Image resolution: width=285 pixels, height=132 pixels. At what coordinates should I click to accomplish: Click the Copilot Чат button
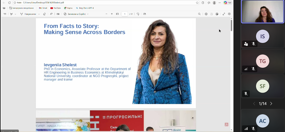tap(227, 3)
